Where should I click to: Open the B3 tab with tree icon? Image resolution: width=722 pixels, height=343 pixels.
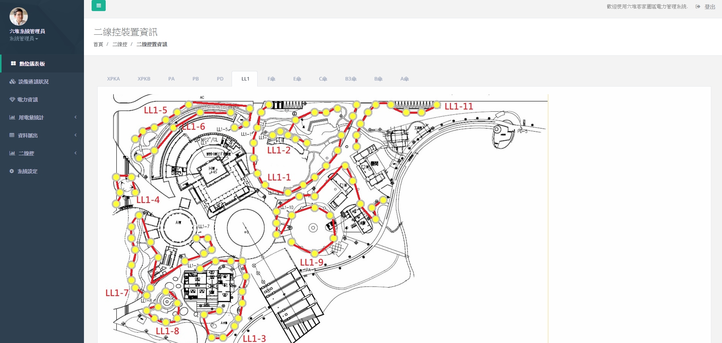(x=351, y=79)
